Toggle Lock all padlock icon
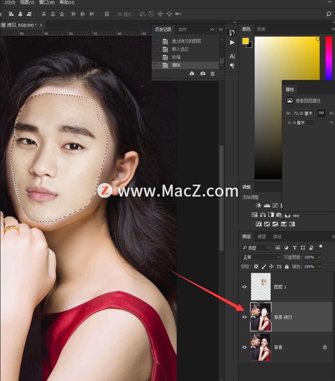This screenshot has width=335, height=381. [x=287, y=266]
